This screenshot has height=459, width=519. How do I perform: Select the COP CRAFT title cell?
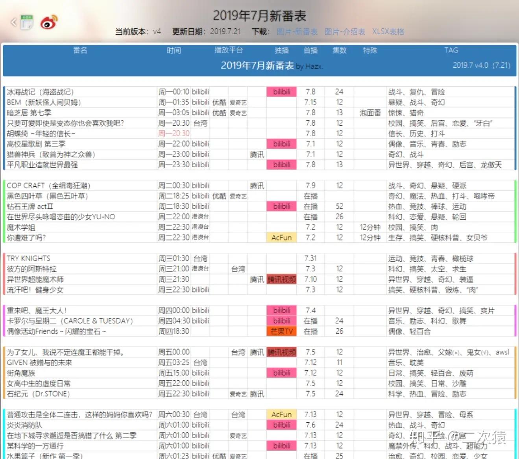[48, 185]
